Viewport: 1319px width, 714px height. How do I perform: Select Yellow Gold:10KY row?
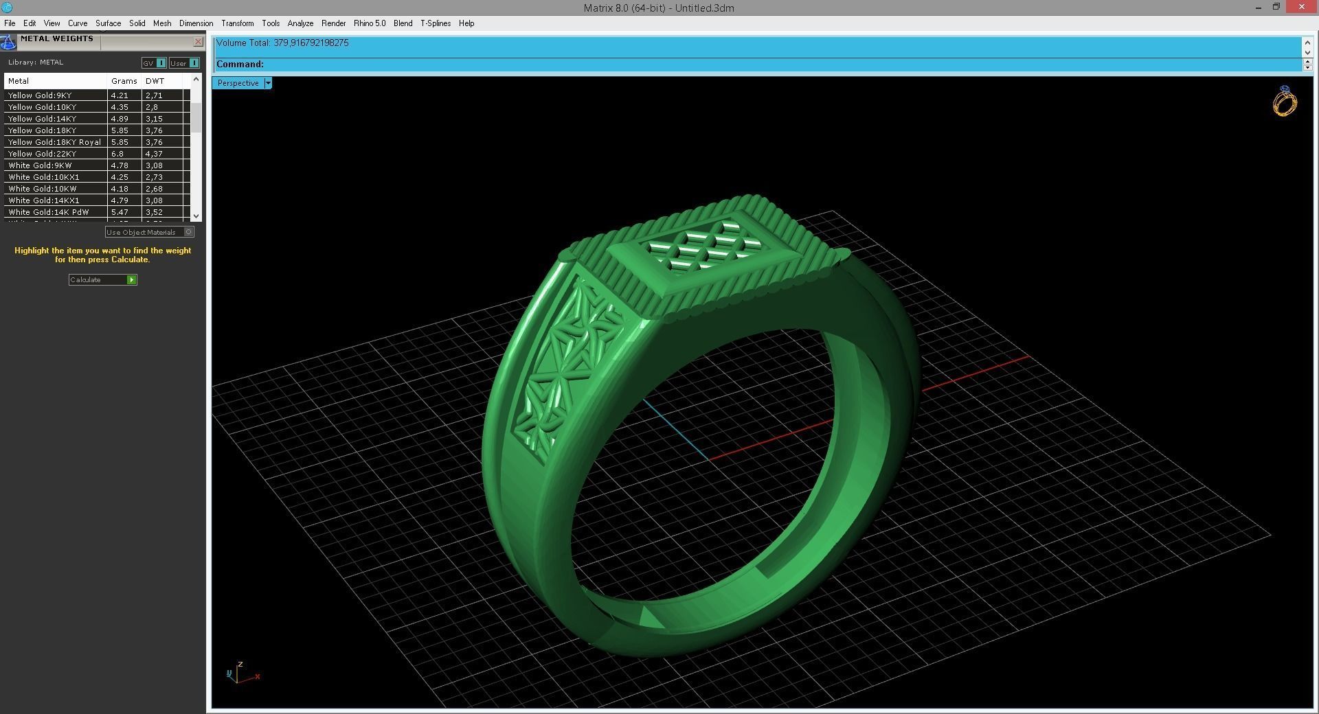[97, 107]
